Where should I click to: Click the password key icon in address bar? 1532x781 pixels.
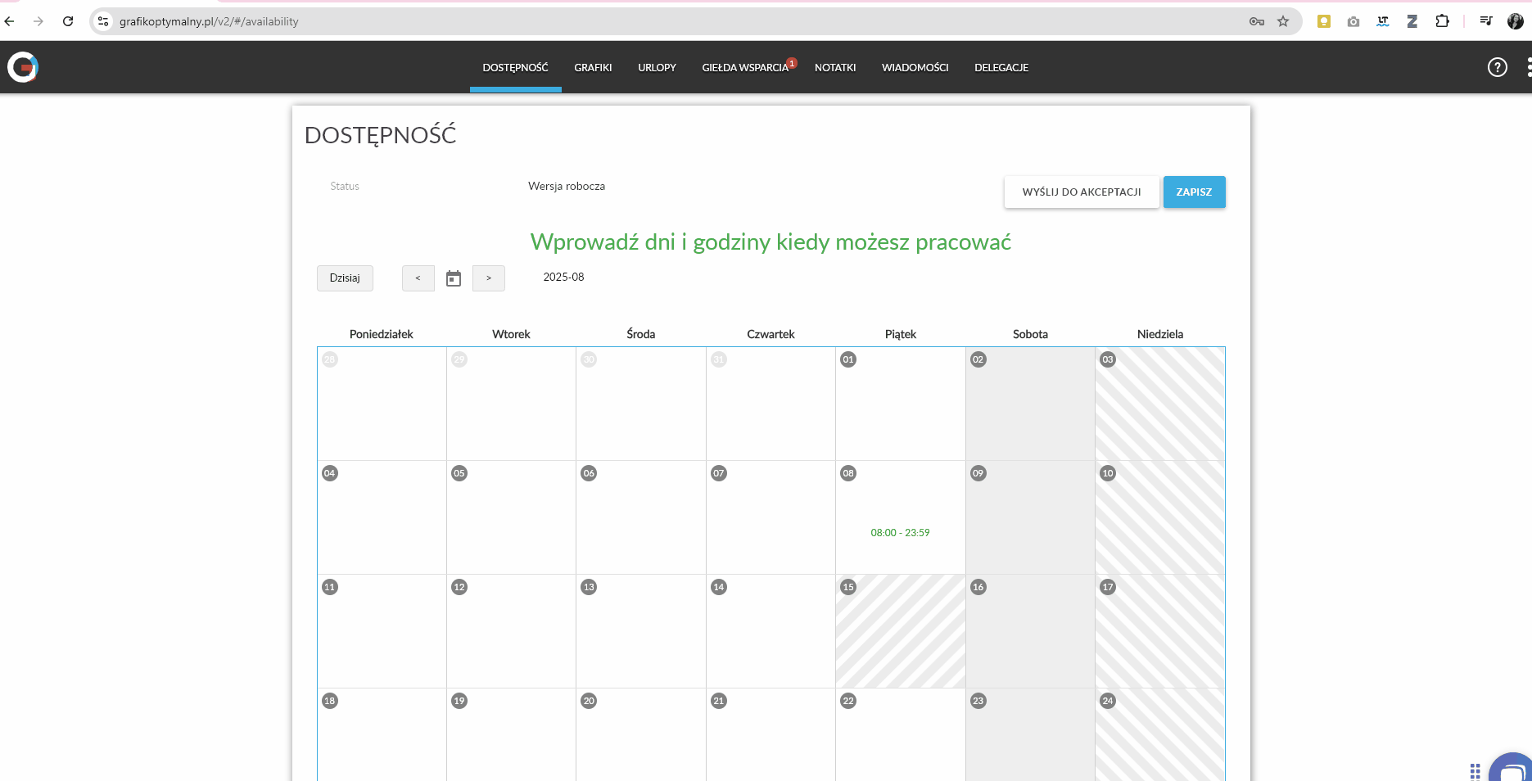click(x=1257, y=21)
